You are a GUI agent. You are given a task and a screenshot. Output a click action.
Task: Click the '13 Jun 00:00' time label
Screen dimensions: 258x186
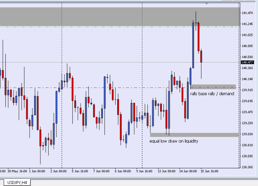[166, 171]
